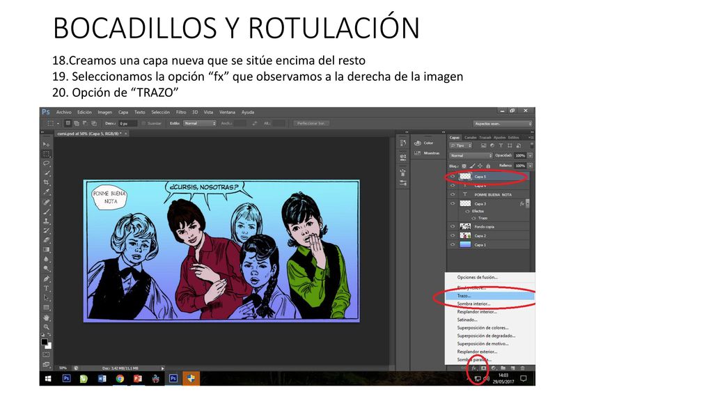Viewport: 713px width, 401px height.
Task: Toggle the Suavizar checkbox
Action: (143, 123)
